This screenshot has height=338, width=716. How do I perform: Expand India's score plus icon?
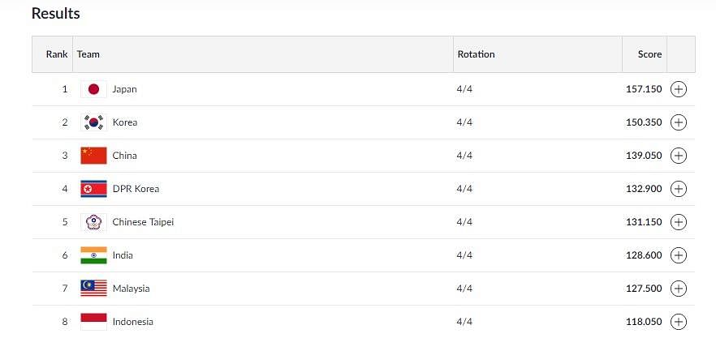(x=678, y=255)
